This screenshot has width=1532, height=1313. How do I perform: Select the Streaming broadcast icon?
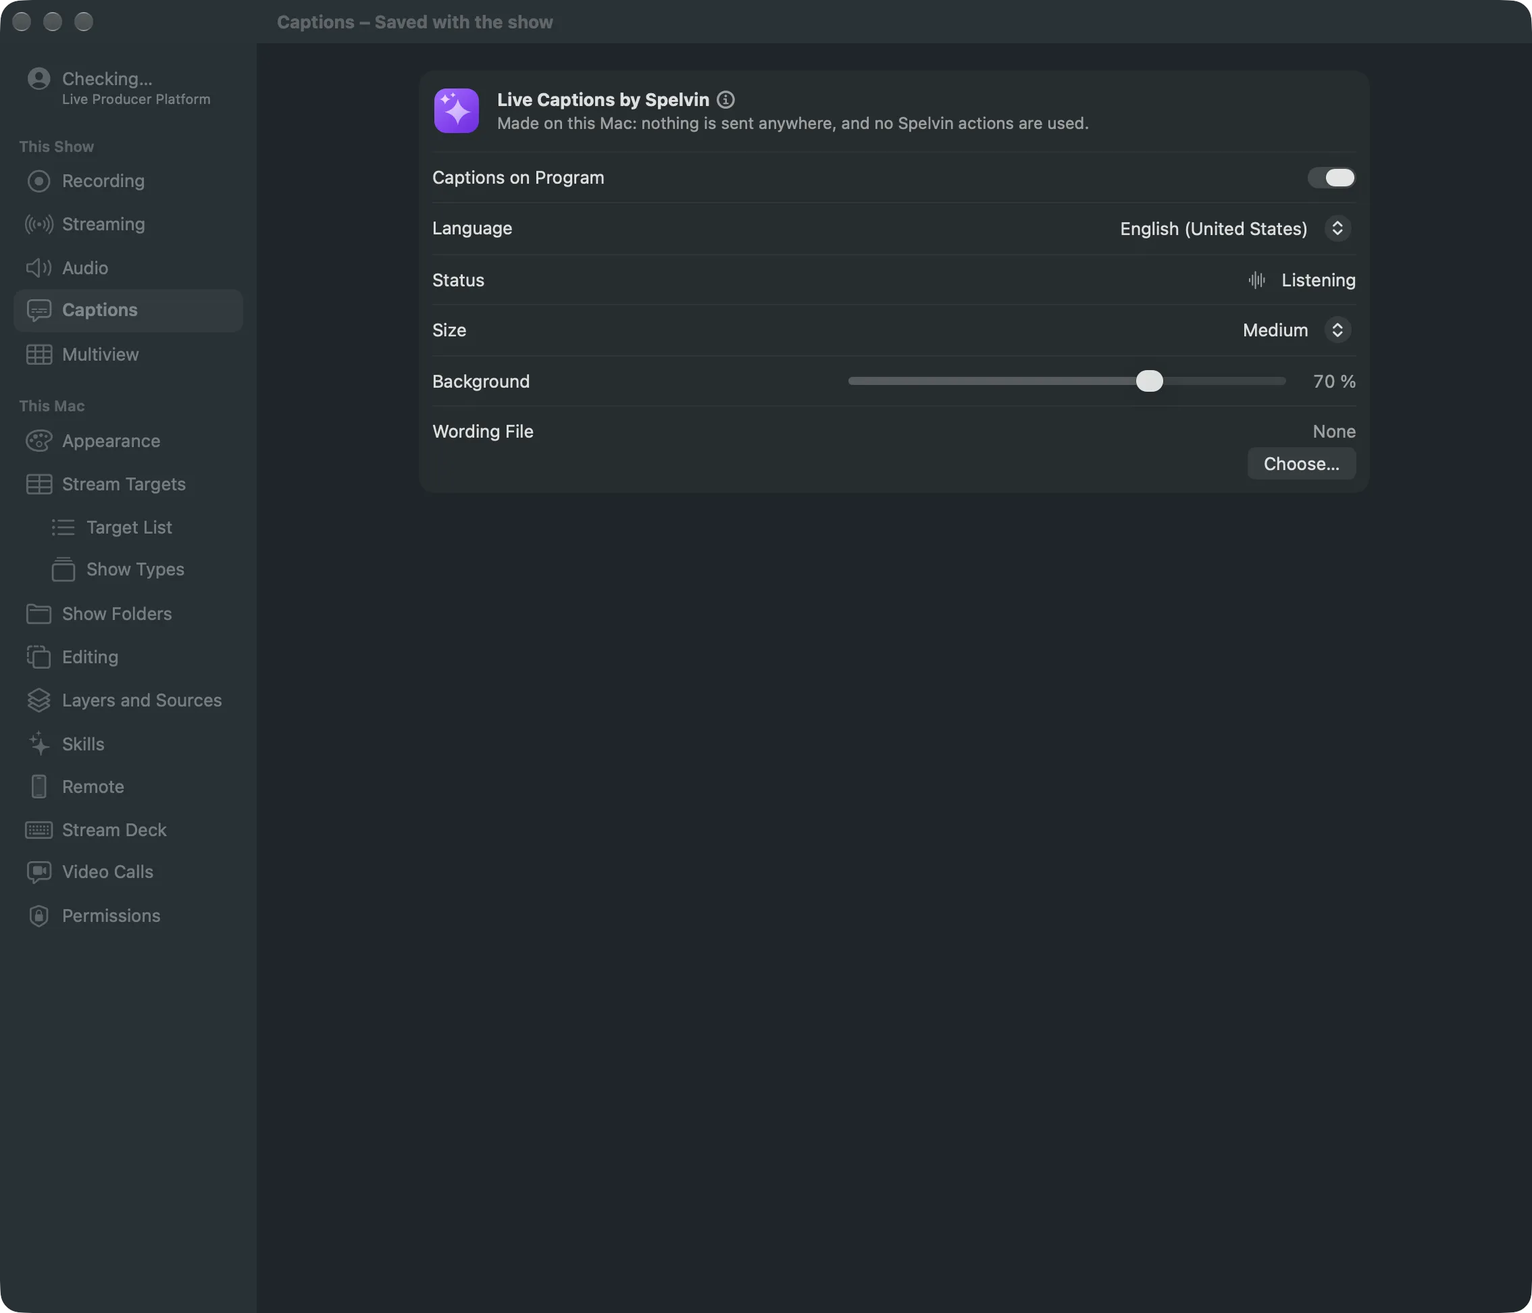39,224
